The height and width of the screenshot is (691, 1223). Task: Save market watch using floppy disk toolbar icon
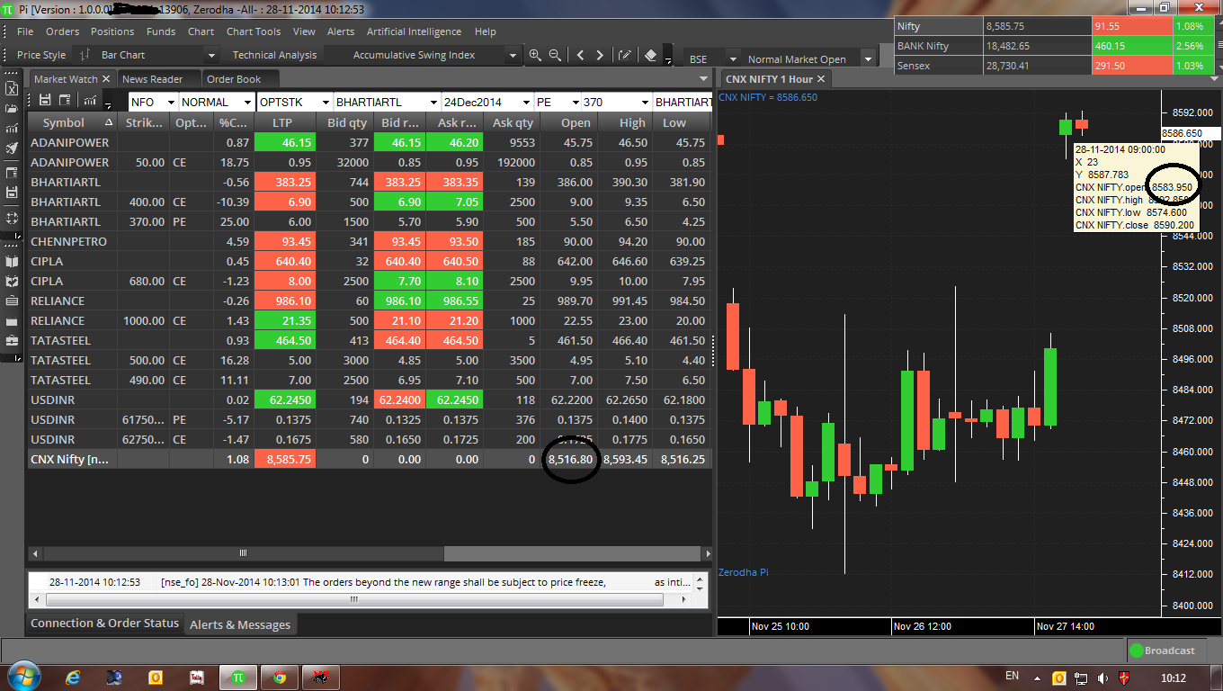coord(46,100)
